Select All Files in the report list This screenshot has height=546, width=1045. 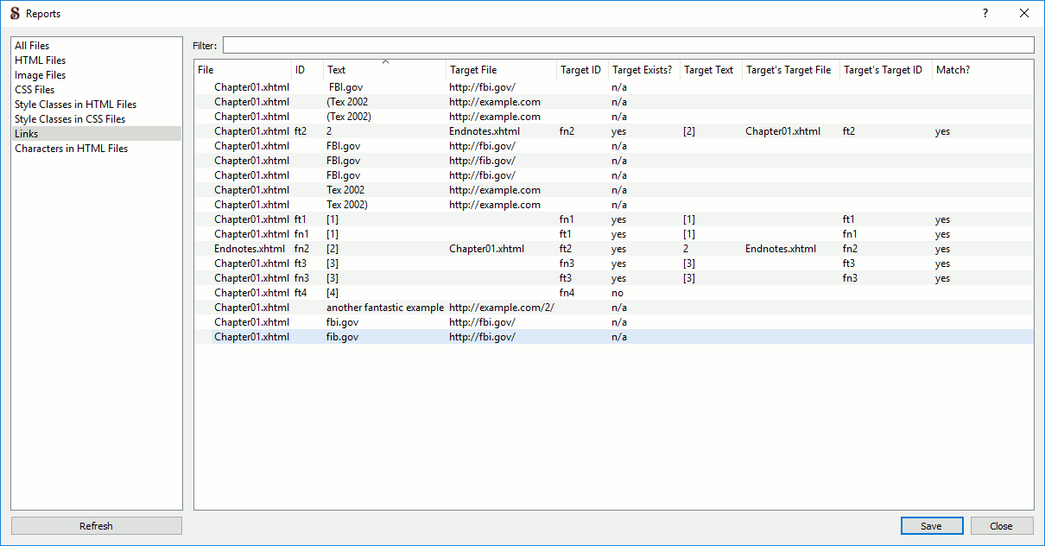[x=96, y=46]
